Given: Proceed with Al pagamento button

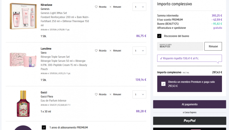Looking at the screenshot, I should [190, 104].
